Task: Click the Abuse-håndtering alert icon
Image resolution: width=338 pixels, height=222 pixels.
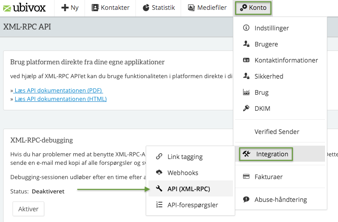Action: pos(246,200)
